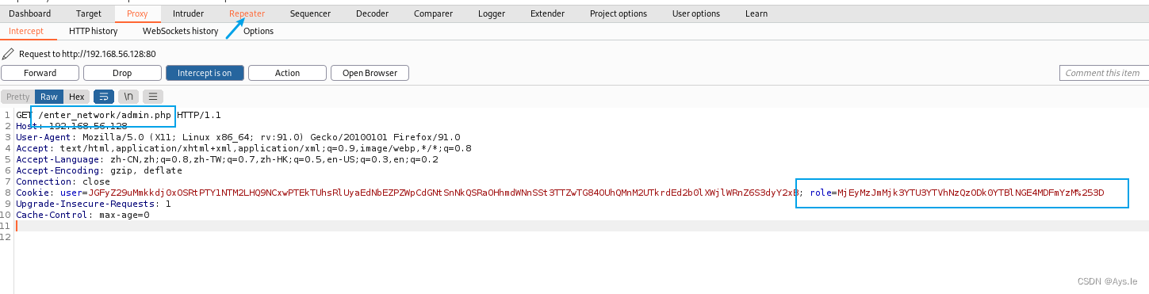1149x294 pixels.
Task: Switch to the Hex view
Action: 76,97
